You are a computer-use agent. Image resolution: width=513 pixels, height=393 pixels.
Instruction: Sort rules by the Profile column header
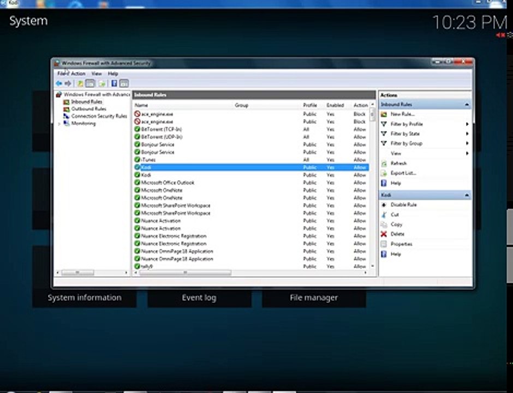pyautogui.click(x=310, y=105)
